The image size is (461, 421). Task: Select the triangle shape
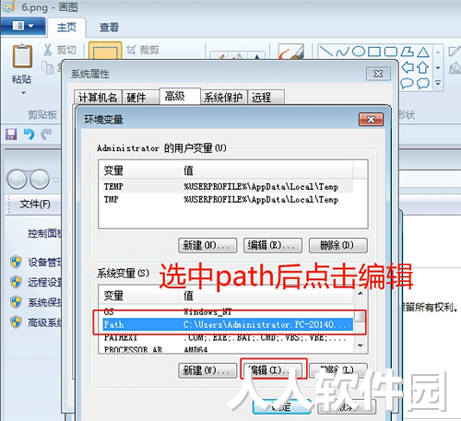coord(423,52)
